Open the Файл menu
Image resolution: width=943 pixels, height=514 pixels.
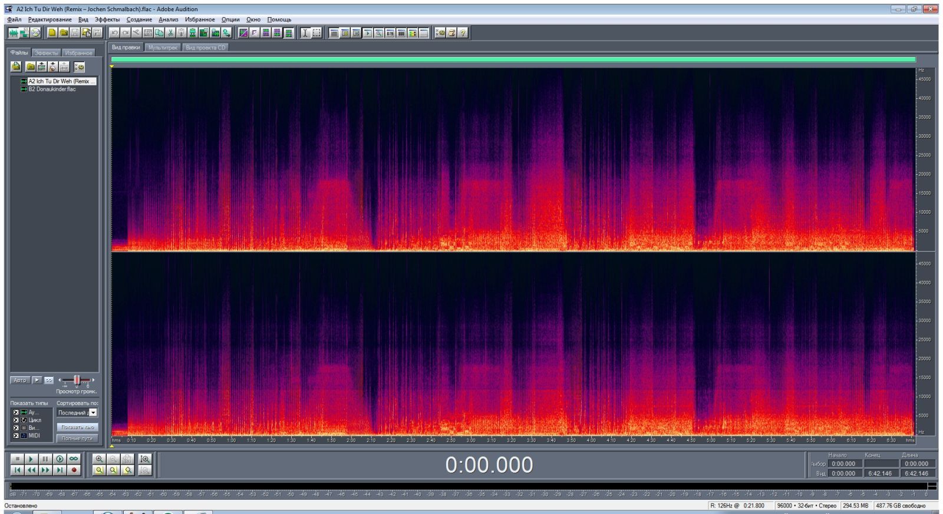coord(14,19)
